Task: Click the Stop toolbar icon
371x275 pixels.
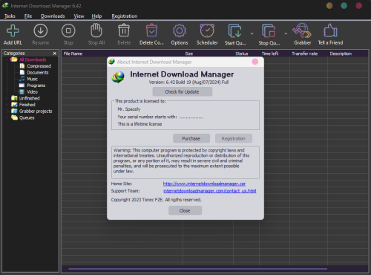Action: (68, 30)
